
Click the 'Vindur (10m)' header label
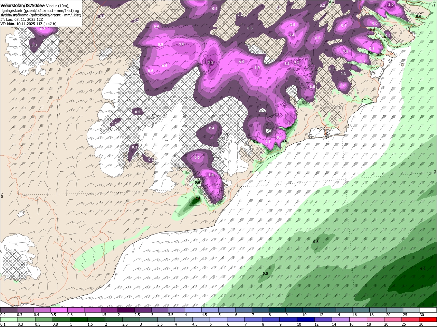click(57, 6)
